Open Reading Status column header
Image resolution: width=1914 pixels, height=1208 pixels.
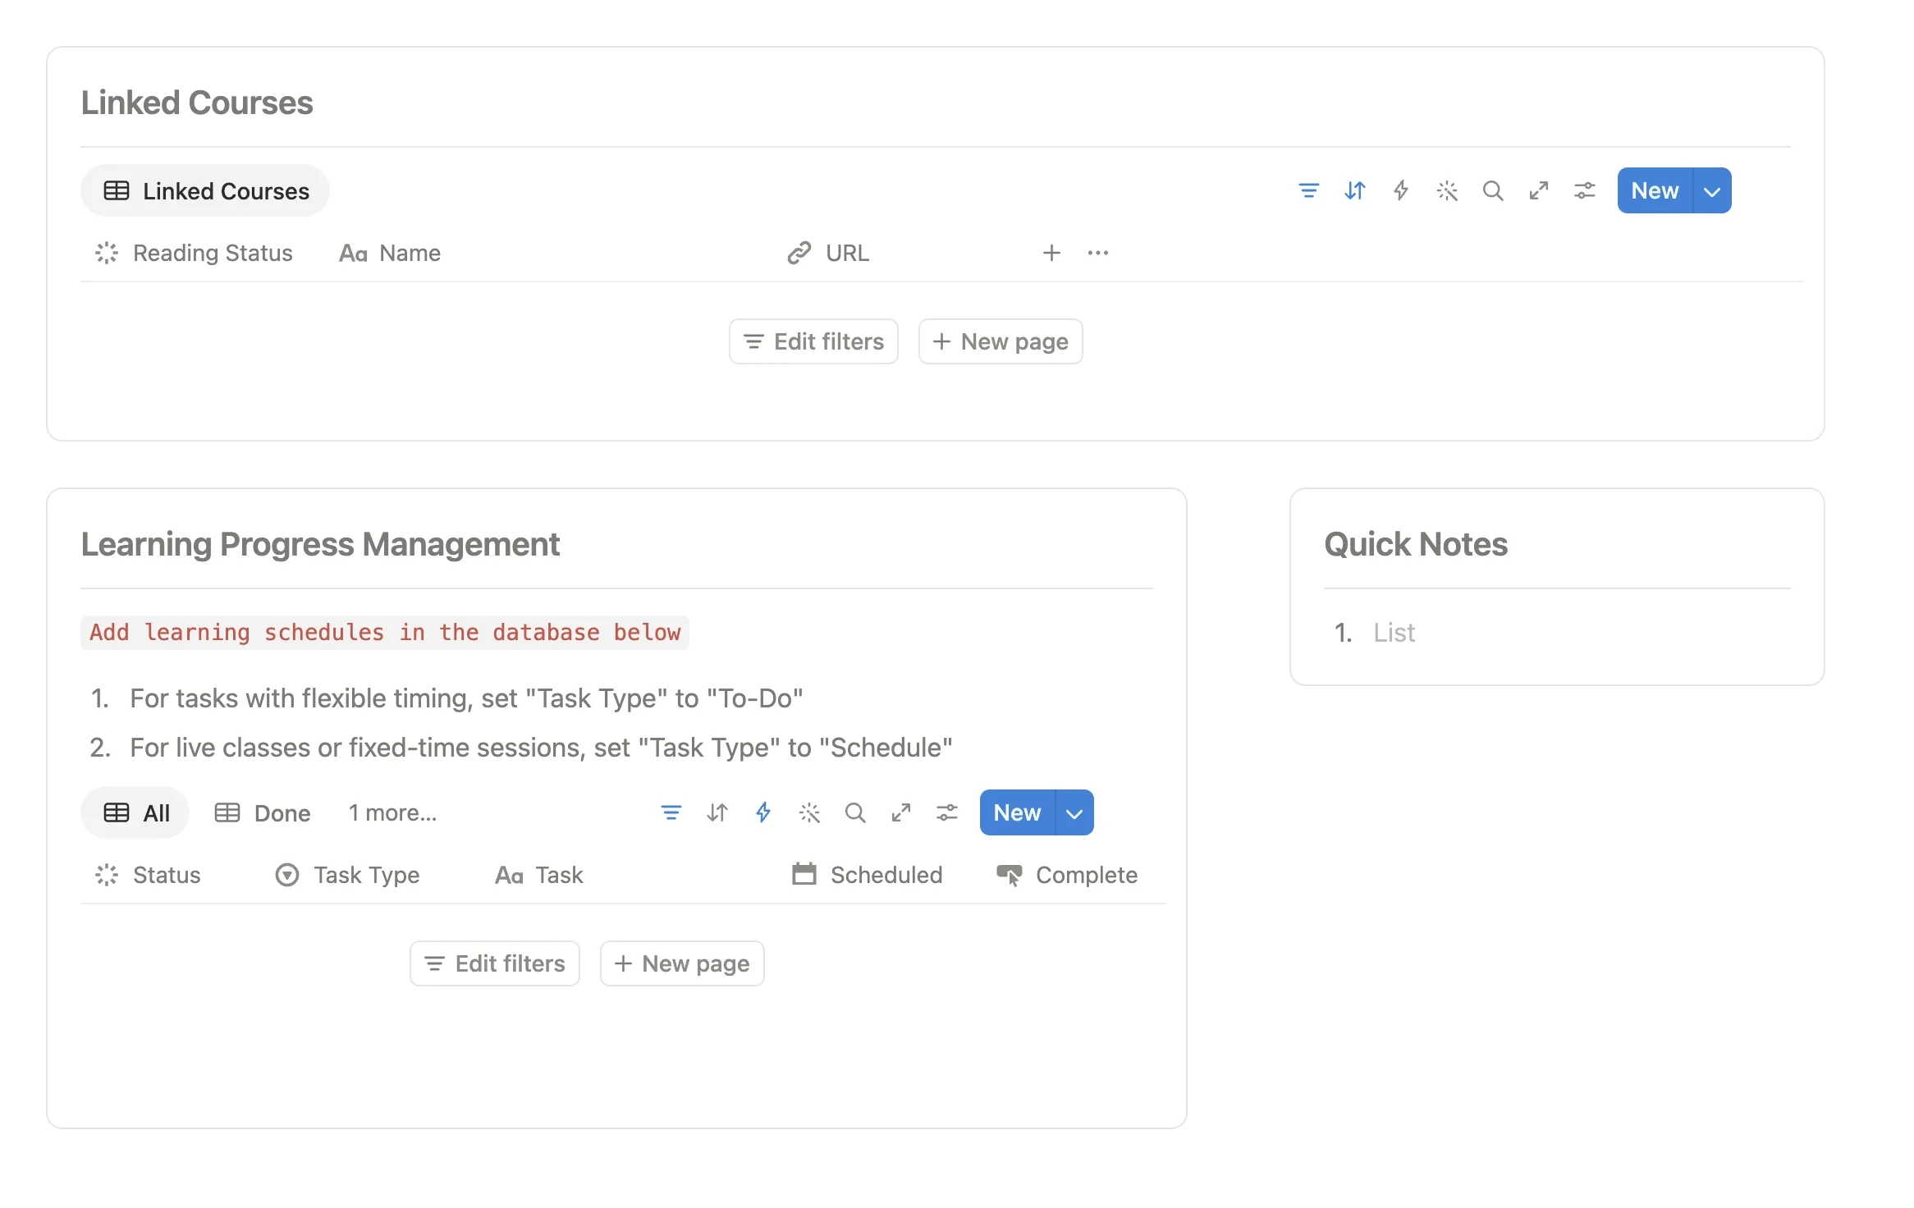coord(194,253)
